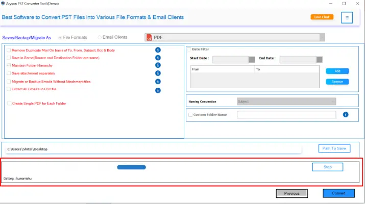Viewport: 365px width, 204px height.
Task: Enable Remove Duplicate Mail checkbox
Action: pyautogui.click(x=9, y=50)
